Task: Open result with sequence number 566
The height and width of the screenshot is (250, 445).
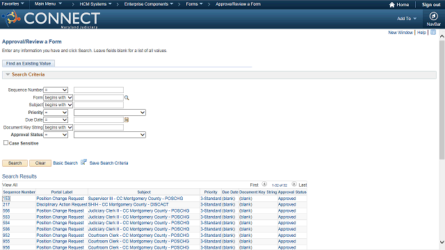Action: tap(6, 210)
